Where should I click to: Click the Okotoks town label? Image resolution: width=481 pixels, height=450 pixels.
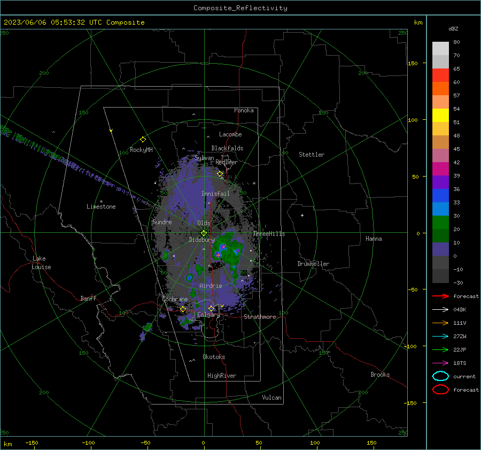point(214,357)
